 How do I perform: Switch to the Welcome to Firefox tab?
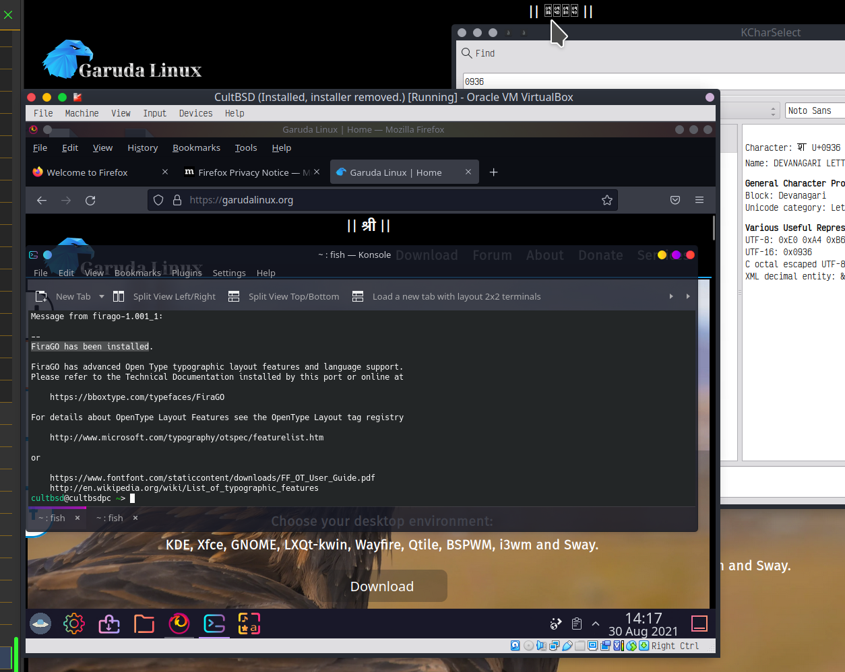tap(88, 172)
